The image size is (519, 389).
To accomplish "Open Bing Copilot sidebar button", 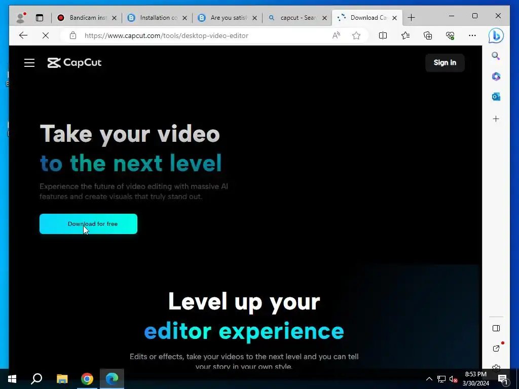I will tap(496, 35).
